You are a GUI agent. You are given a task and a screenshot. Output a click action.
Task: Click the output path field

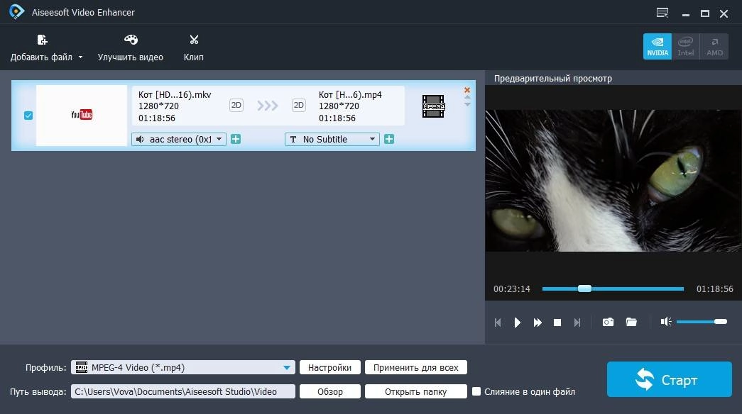point(183,391)
